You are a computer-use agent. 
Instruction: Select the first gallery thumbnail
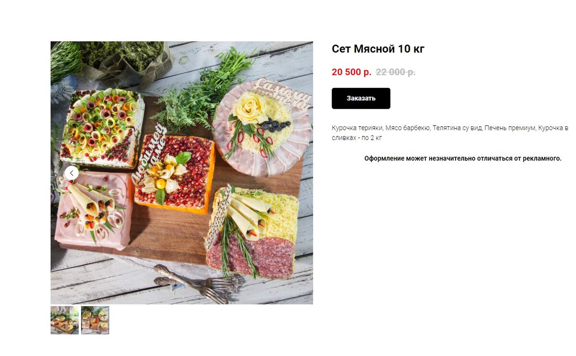pyautogui.click(x=65, y=320)
